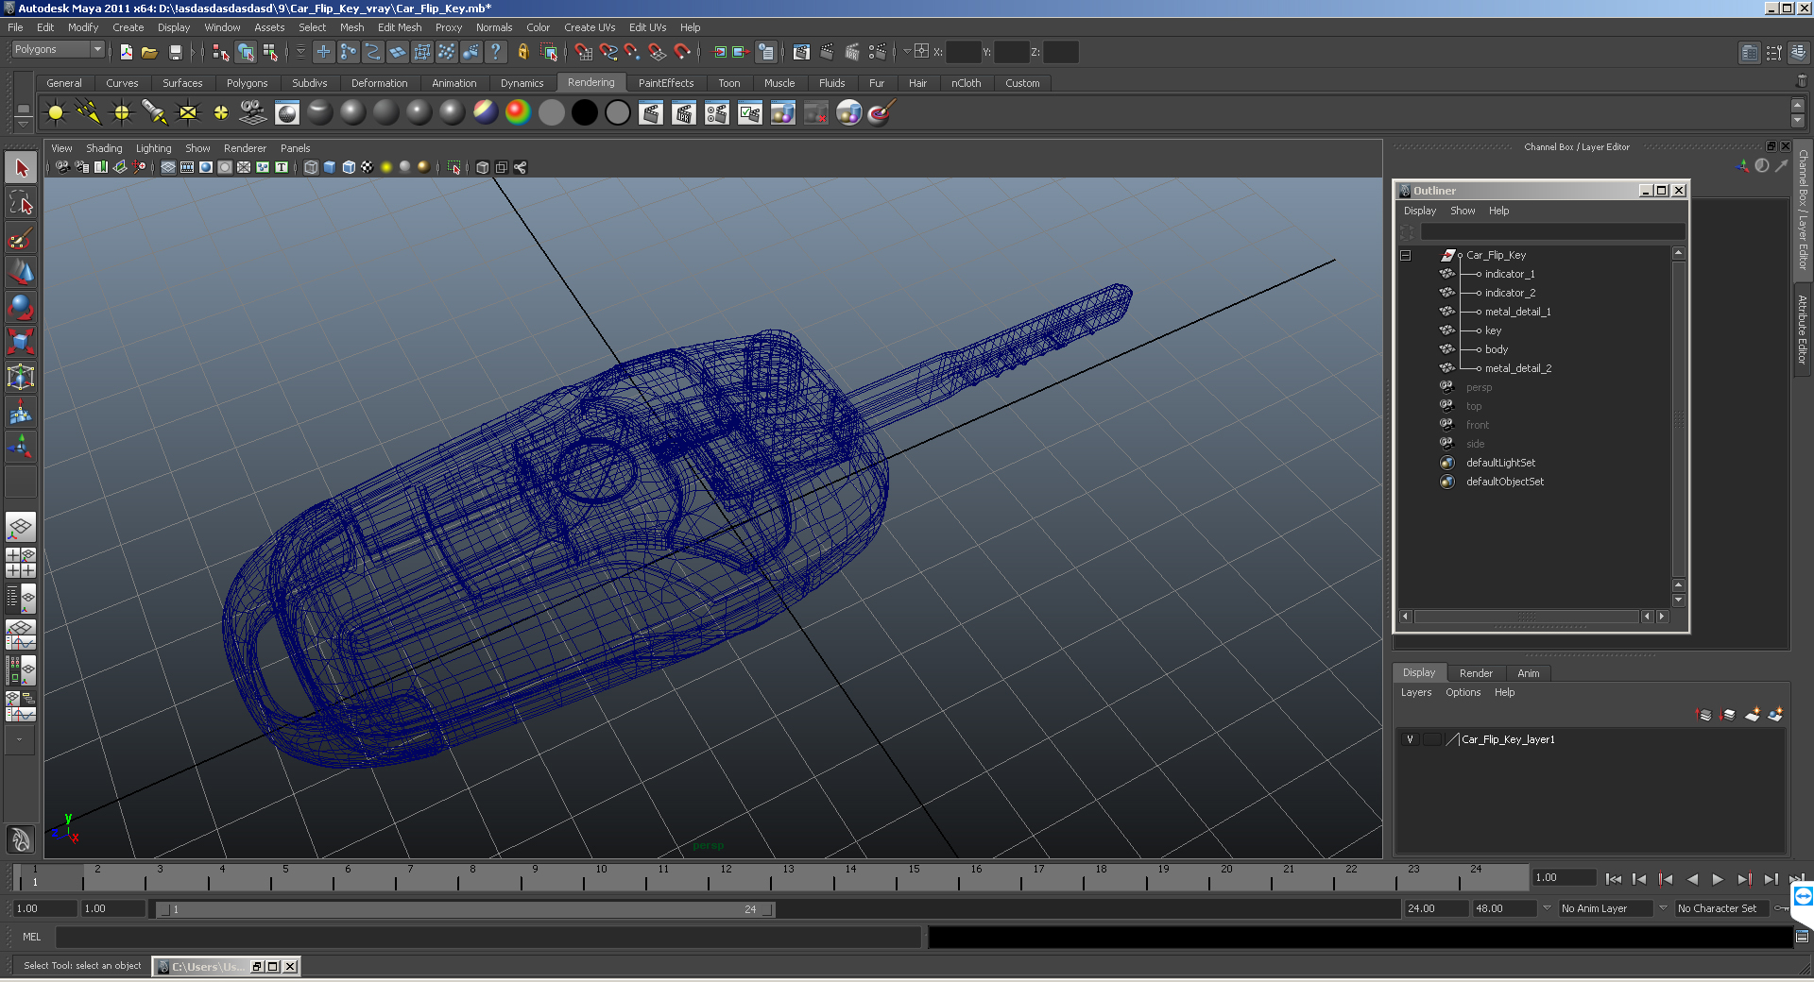Screen dimensions: 1814x982
Task: Click the playback range slider bar
Action: [465, 909]
